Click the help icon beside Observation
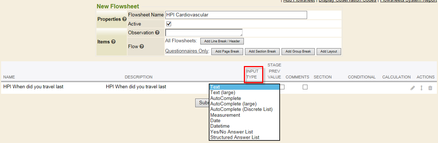 coord(157,32)
